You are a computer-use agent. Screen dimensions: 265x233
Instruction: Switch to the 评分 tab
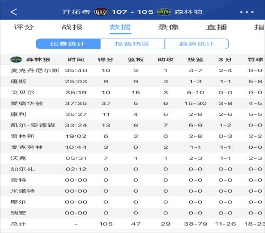point(24,27)
